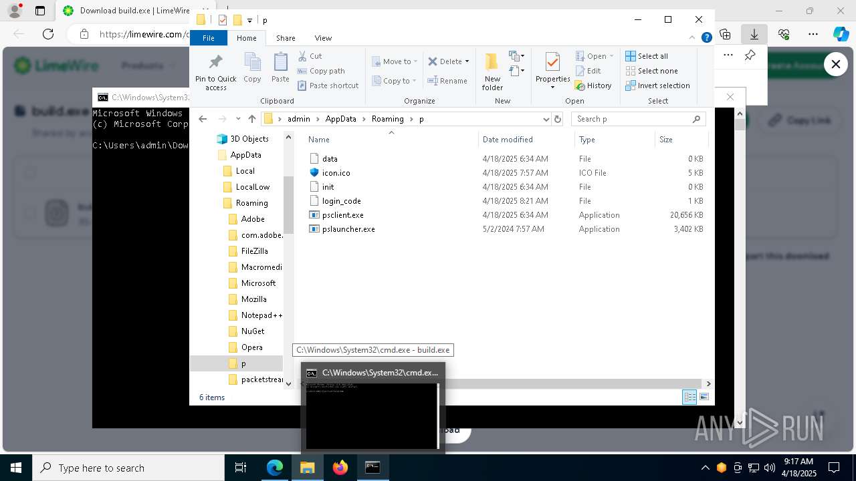Sort by the Size column

[681, 139]
